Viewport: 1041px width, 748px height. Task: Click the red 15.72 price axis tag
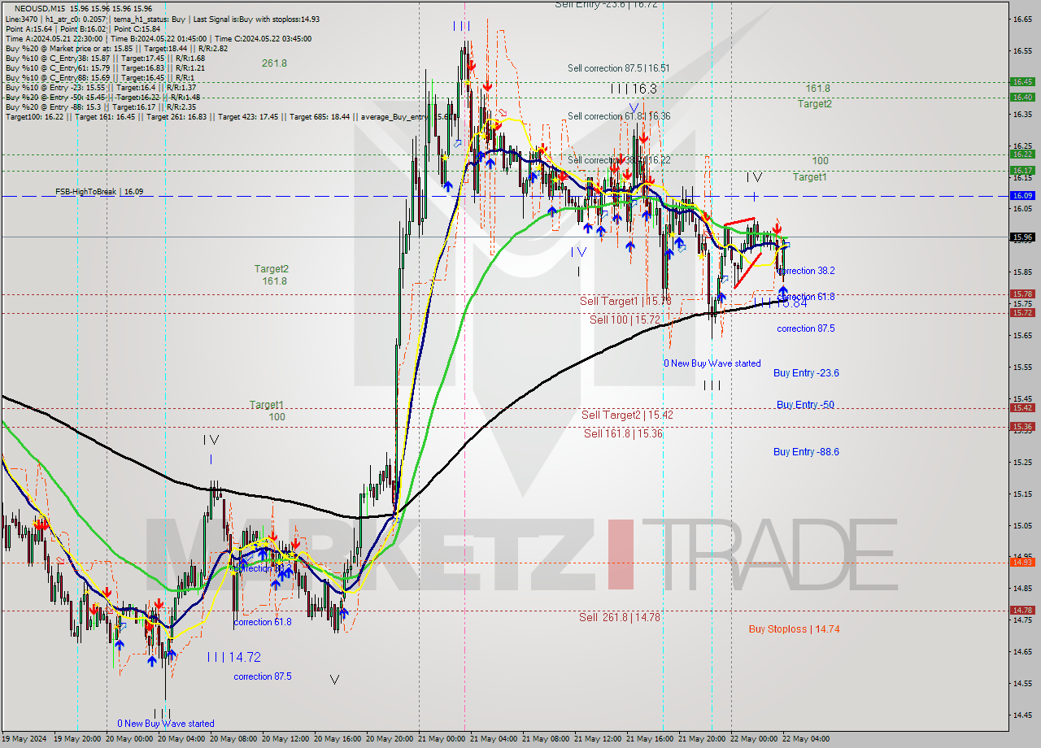pos(1022,312)
